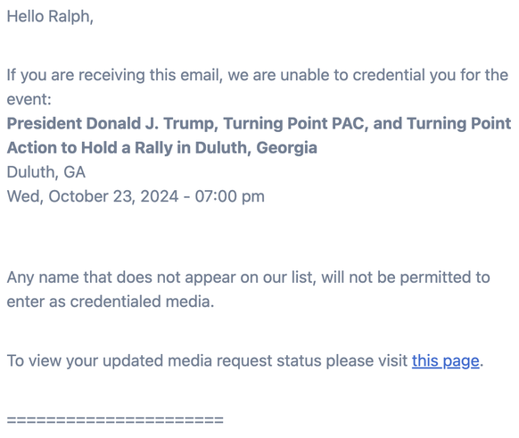519x438 pixels.
Task: Click the equals-sign separator line
Action: [x=115, y=420]
